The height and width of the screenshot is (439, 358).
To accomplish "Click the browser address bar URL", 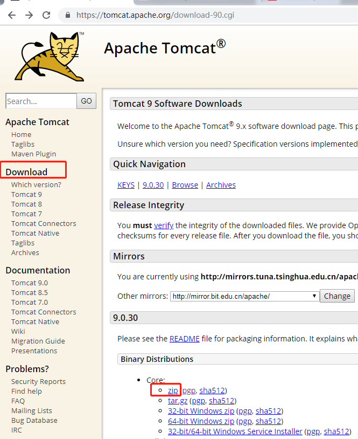I will 162,15.
